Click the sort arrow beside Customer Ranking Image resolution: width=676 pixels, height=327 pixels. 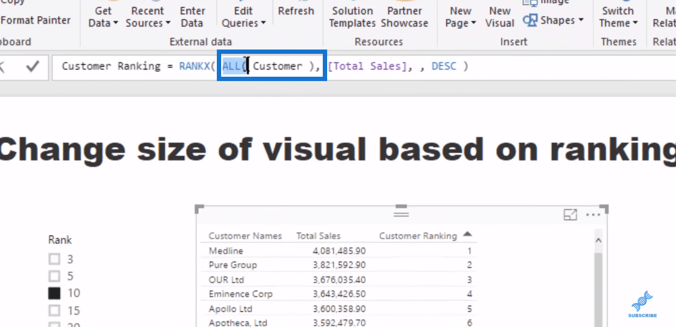(467, 235)
